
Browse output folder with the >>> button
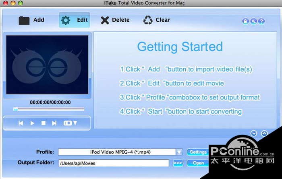pos(178,163)
